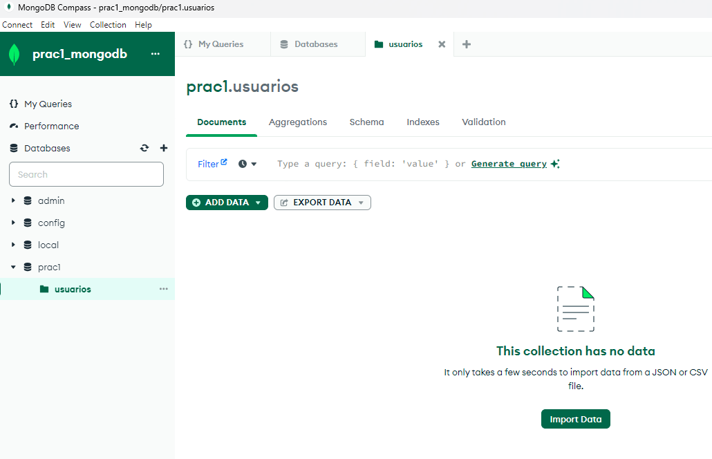The image size is (712, 459).
Task: Open the usuarios collection options ellipsis
Action: click(163, 289)
